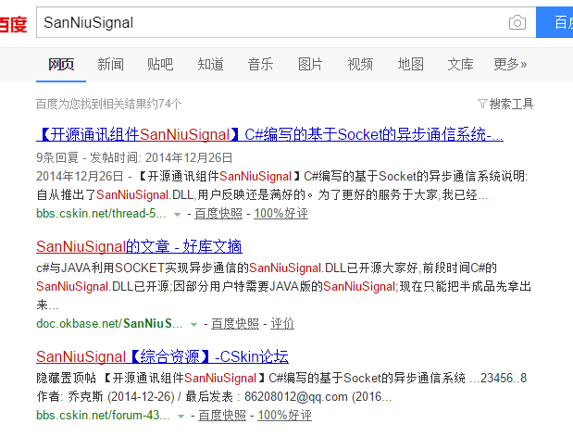Viewport: 573px width, 436px height.
Task: Click the text 9条回复 - 发帖时间: 2014年12月26日
Action: pos(134,158)
